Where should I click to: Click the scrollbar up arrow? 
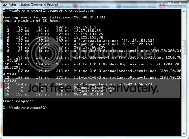click(x=184, y=11)
